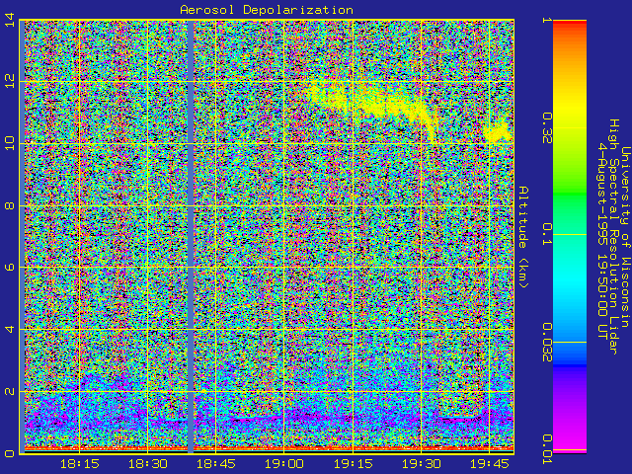Viewport: 632px width, 474px height.
Task: Click the gray data-gap stripe near 18:40
Action: click(191, 237)
